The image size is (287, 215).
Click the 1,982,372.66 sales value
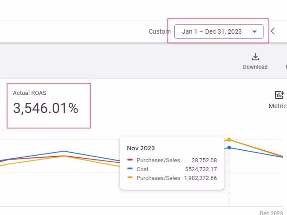(x=200, y=178)
